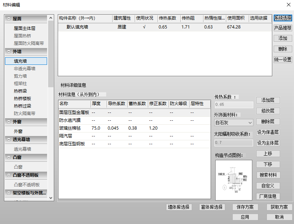Open the 外饰面材料 dropdown showing 白石灰

tap(234, 123)
